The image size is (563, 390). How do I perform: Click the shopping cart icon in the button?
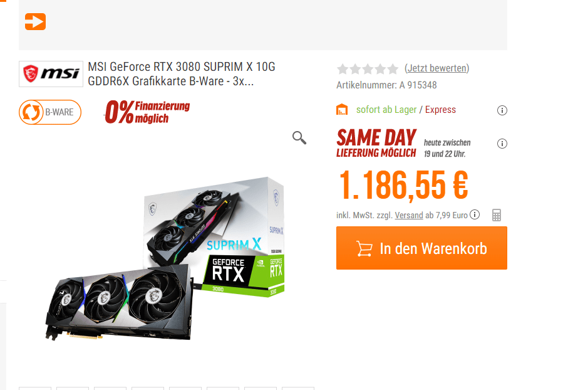click(x=364, y=248)
